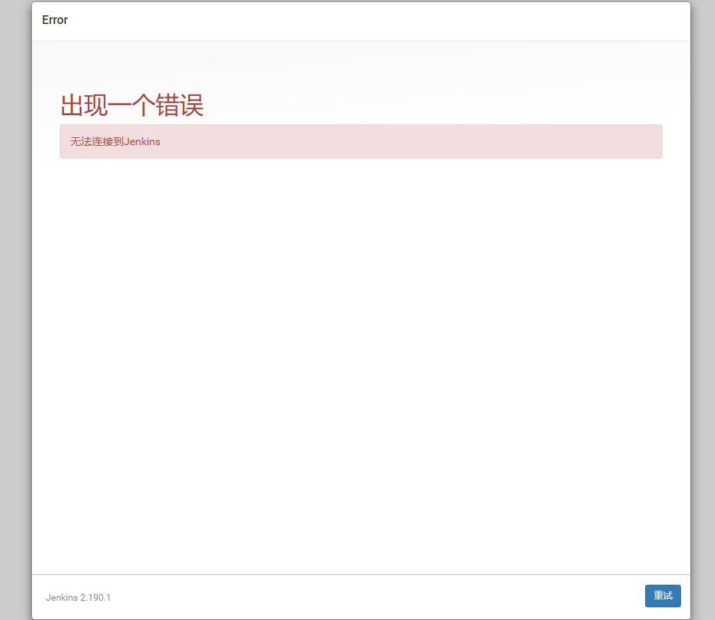Click the first character 出 of the heading

72,105
